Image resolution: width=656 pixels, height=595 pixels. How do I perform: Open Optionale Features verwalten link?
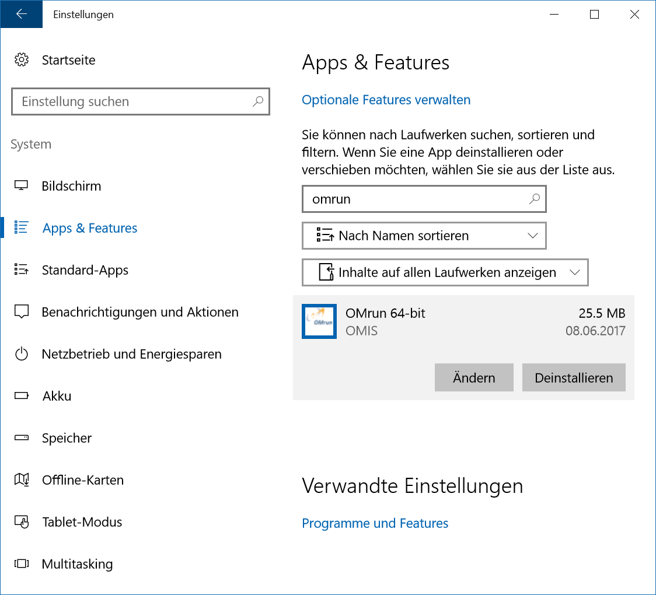386,100
